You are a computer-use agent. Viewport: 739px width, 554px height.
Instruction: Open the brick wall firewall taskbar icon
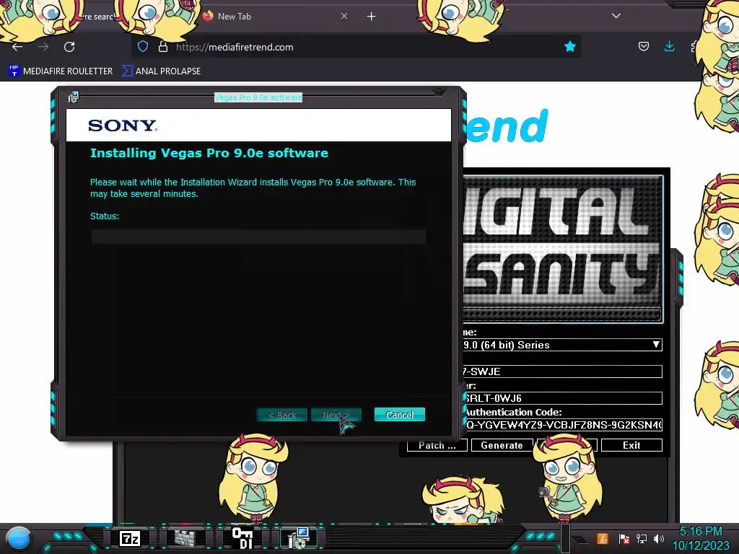point(185,538)
